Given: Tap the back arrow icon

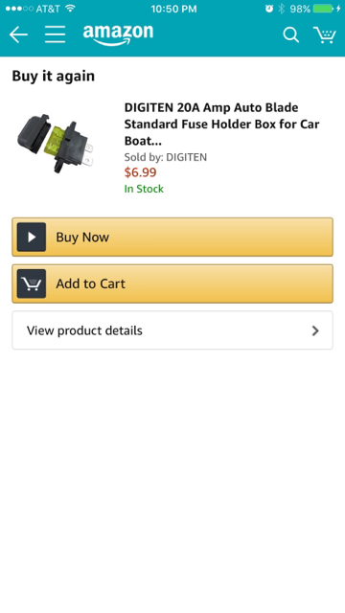Looking at the screenshot, I should pyautogui.click(x=18, y=34).
